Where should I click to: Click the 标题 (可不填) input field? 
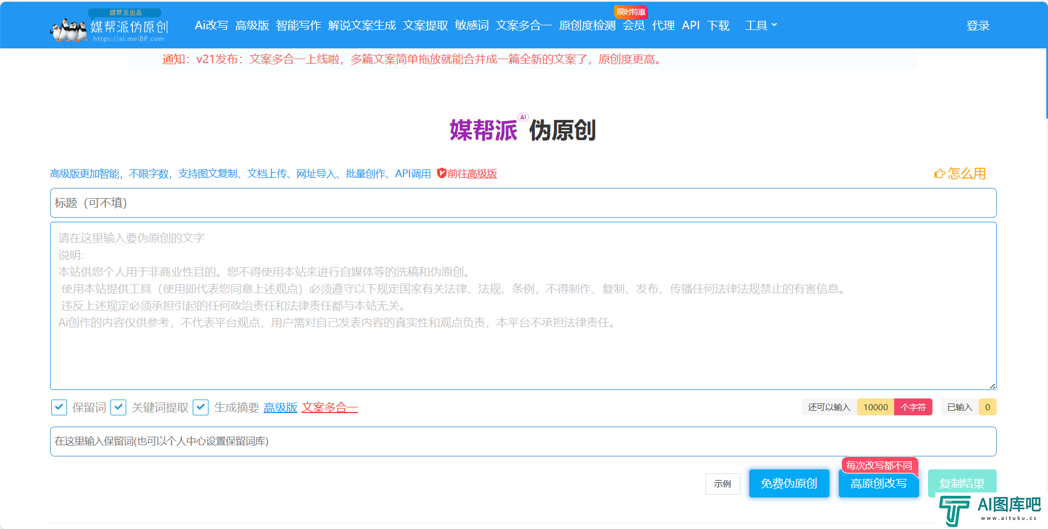(523, 203)
